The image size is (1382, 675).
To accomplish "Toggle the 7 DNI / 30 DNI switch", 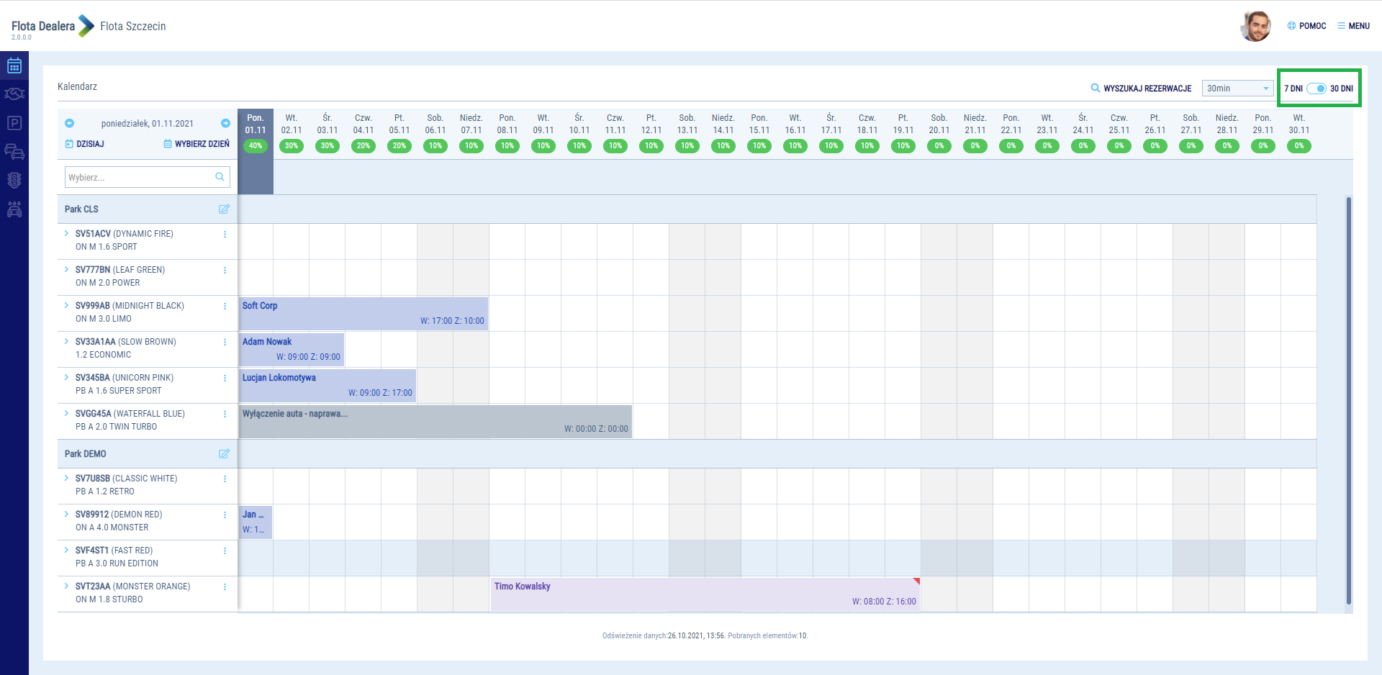I will click(x=1316, y=89).
